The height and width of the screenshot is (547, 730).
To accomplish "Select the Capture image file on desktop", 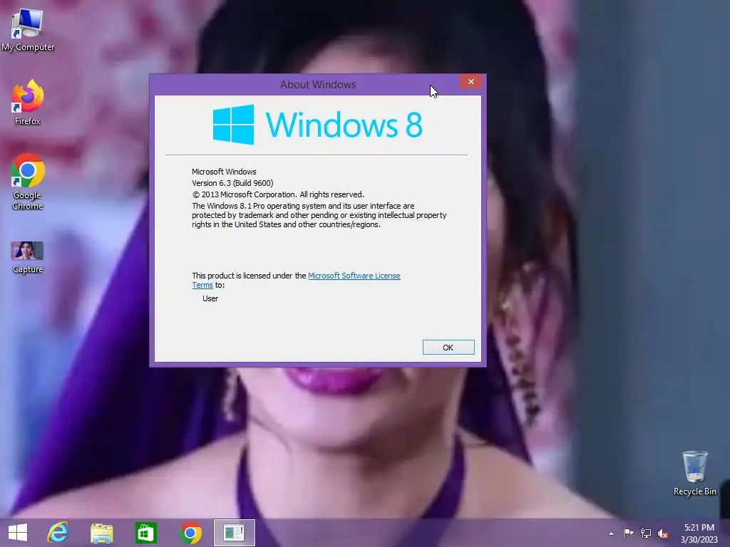I will (28, 257).
